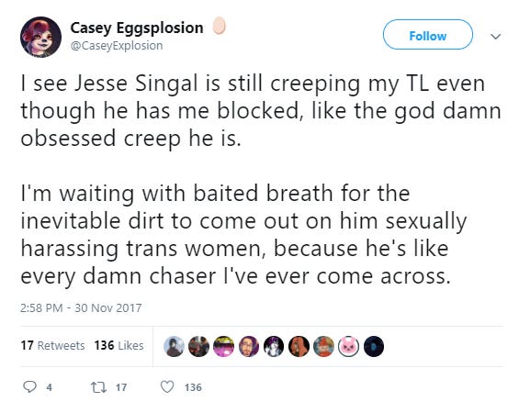Click the retweet arrows icon

(98, 387)
